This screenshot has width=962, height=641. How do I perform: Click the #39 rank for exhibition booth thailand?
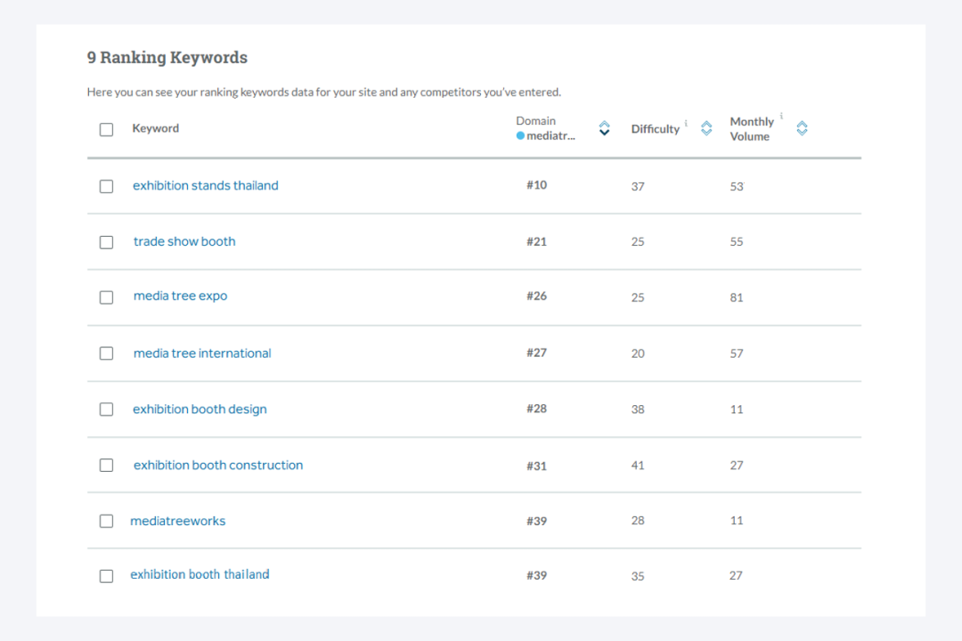pyautogui.click(x=537, y=575)
